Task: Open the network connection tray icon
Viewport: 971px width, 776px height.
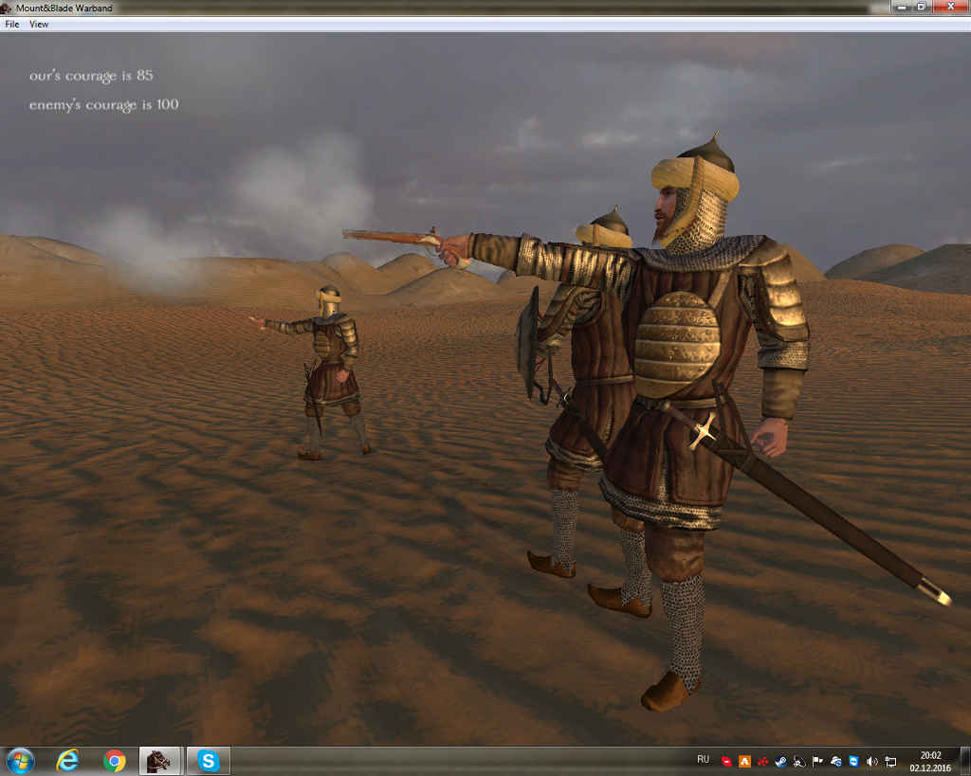Action: (x=890, y=761)
